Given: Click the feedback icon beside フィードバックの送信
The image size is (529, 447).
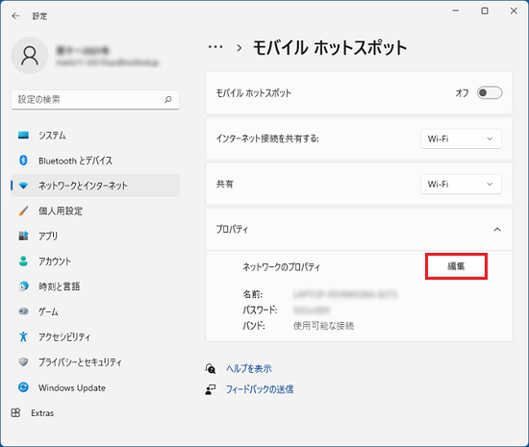Looking at the screenshot, I should 211,389.
